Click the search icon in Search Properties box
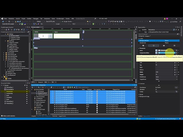Viewport: 183px width, 137px height. 178,34
